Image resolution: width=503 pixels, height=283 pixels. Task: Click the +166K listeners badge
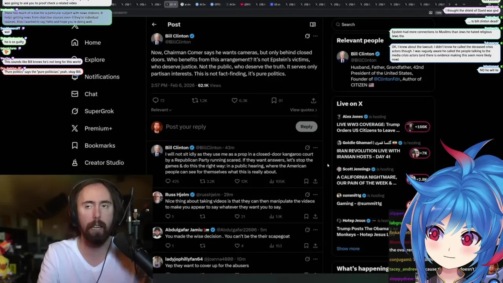[x=418, y=127]
